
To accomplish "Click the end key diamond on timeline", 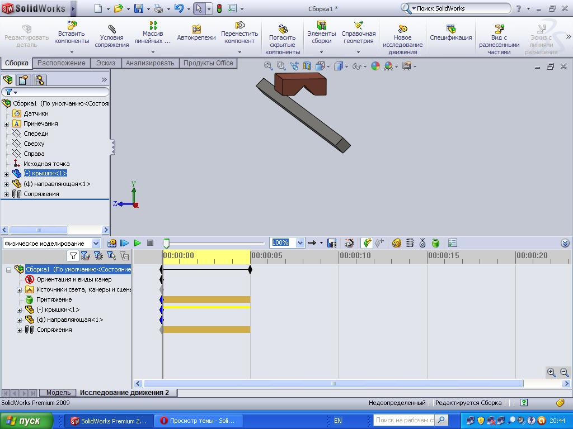I will pos(250,269).
